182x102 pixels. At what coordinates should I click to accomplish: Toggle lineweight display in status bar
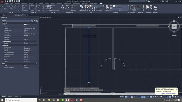tap(148, 97)
